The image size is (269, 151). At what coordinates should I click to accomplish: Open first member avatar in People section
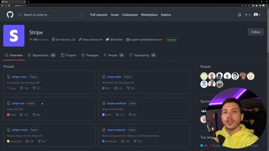[x=204, y=76]
